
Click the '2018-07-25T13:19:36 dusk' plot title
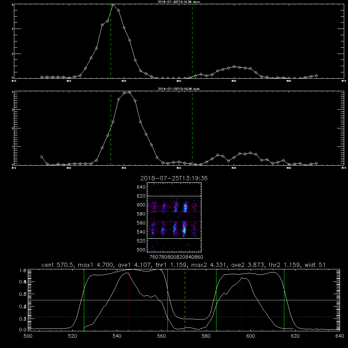179,89
